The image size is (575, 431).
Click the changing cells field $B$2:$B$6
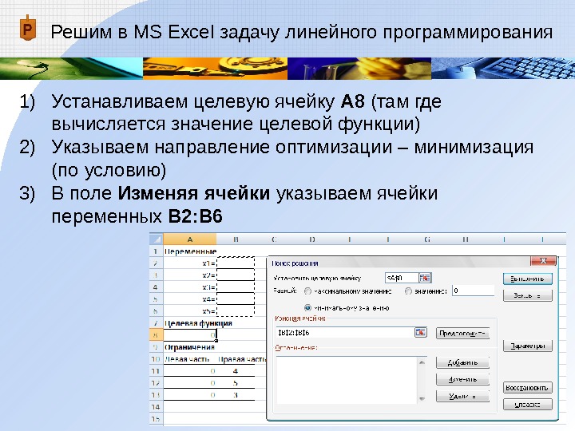pyautogui.click(x=344, y=332)
